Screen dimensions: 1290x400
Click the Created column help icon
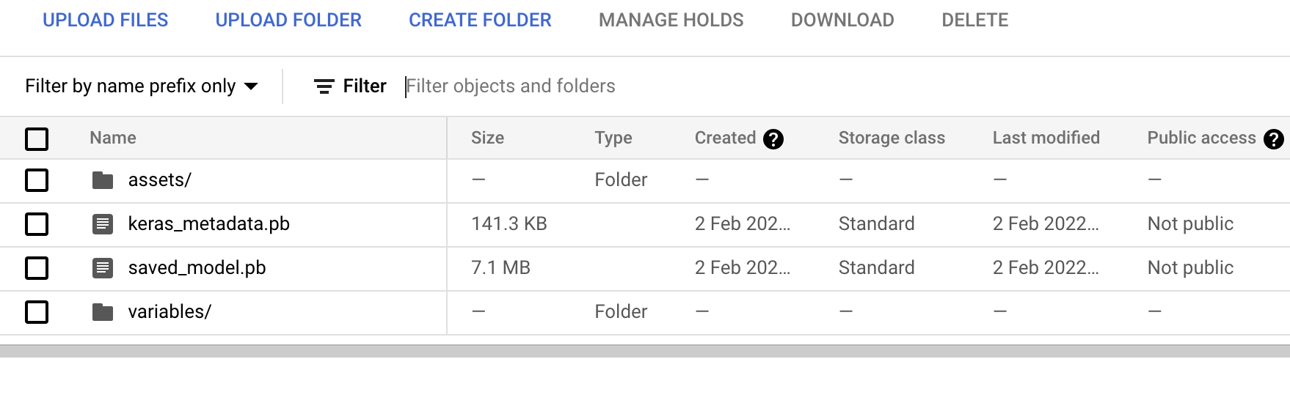(773, 138)
